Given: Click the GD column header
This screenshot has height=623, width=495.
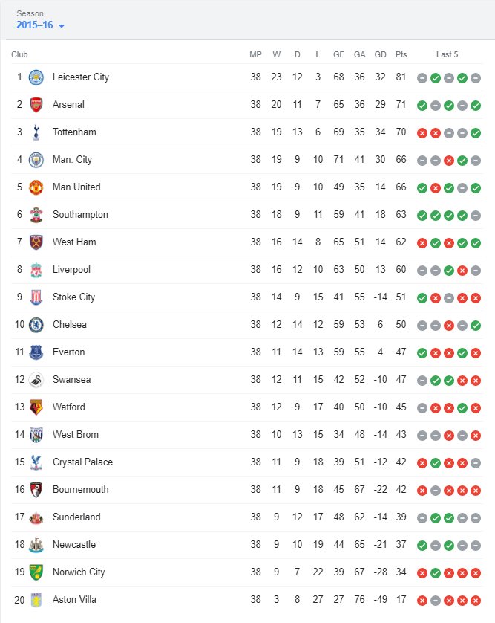Looking at the screenshot, I should tap(381, 54).
